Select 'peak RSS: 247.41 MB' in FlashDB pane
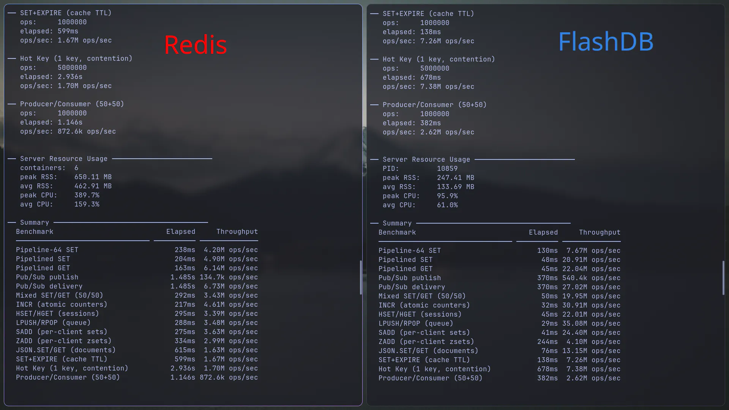The width and height of the screenshot is (729, 410). (428, 178)
